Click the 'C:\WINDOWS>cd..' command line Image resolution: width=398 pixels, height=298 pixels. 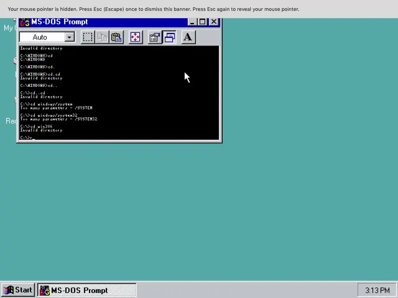click(x=38, y=85)
